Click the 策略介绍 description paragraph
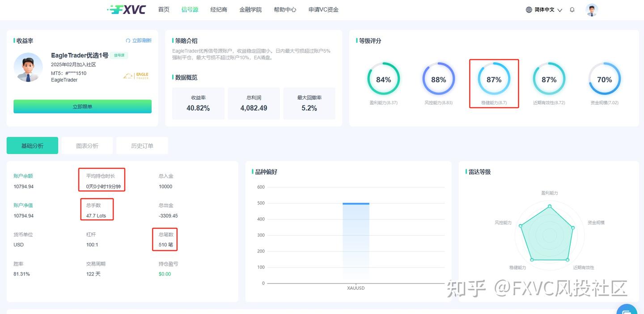This screenshot has height=314, width=644. pos(251,54)
